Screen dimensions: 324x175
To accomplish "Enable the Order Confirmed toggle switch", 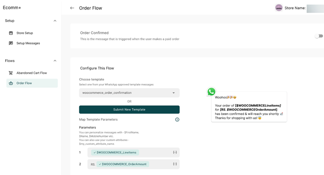I will point(319,36).
